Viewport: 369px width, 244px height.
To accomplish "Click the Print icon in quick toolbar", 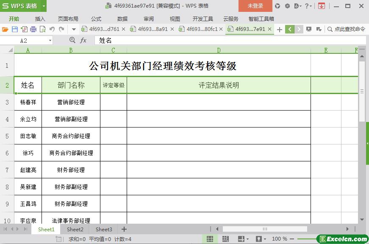I will coord(33,29).
